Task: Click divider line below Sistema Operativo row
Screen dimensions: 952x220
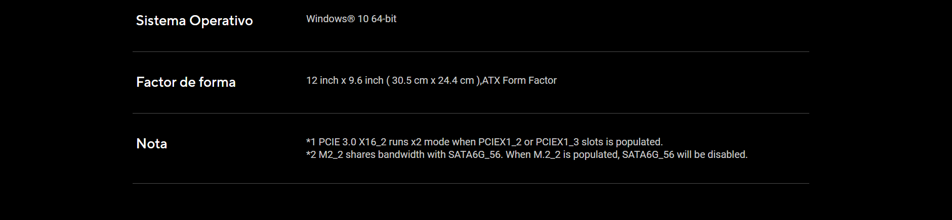Action: click(471, 51)
